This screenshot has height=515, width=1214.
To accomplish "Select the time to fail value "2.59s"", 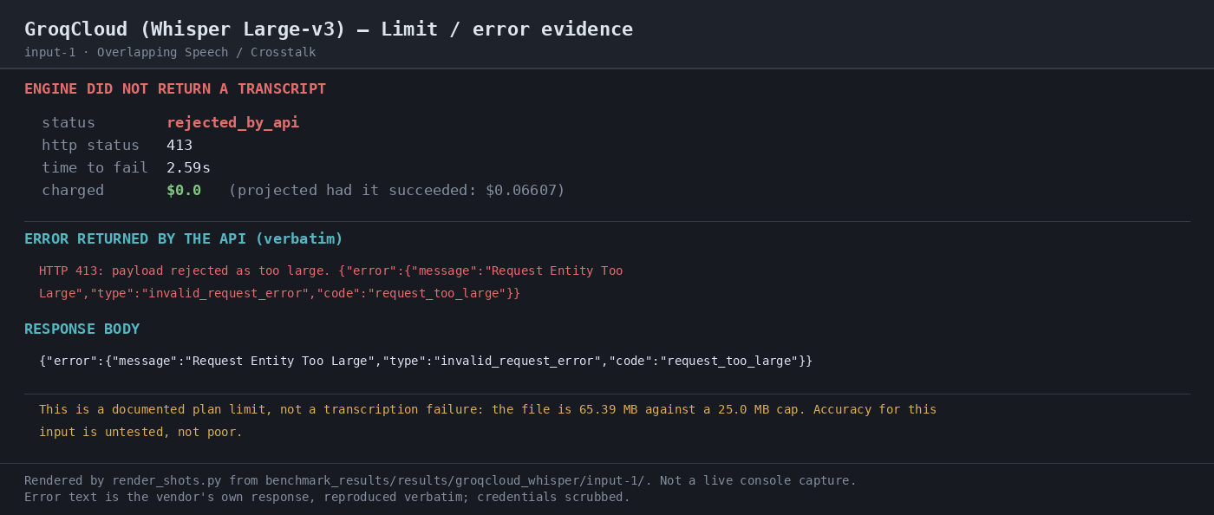I will click(x=188, y=168).
